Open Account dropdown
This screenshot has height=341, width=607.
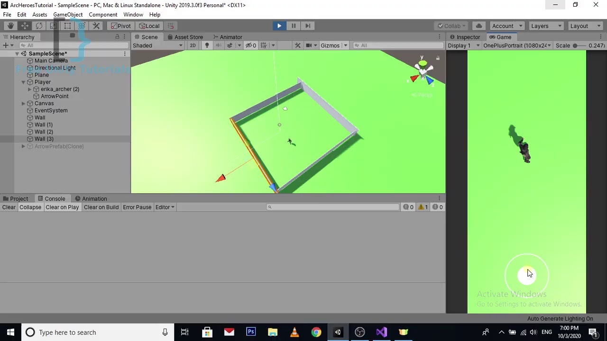point(506,26)
